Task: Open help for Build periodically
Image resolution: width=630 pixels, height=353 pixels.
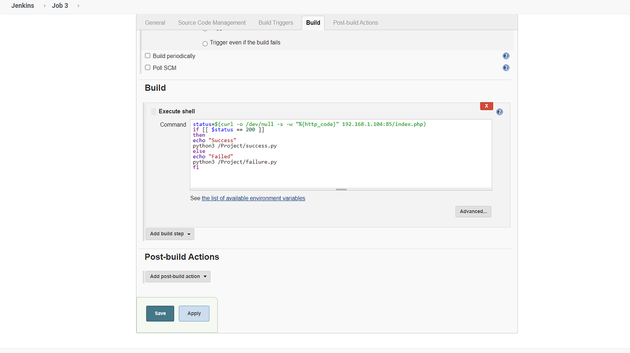Action: coord(506,56)
